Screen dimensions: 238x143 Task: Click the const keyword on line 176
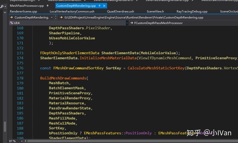(46, 68)
